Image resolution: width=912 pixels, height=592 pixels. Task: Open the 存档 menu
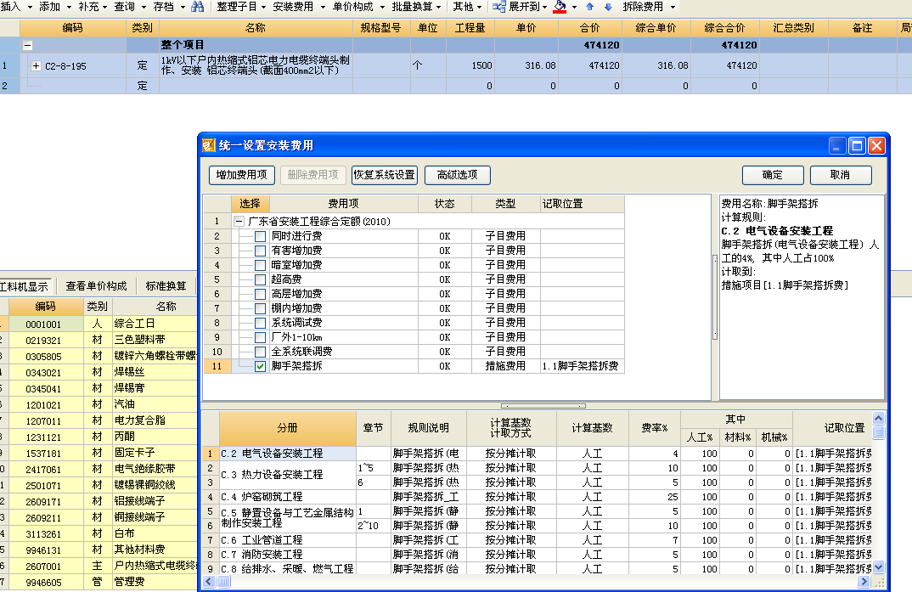pyautogui.click(x=169, y=7)
